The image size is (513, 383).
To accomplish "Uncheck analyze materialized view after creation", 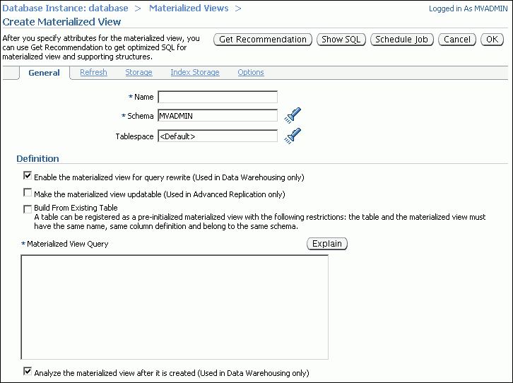I will pyautogui.click(x=28, y=371).
